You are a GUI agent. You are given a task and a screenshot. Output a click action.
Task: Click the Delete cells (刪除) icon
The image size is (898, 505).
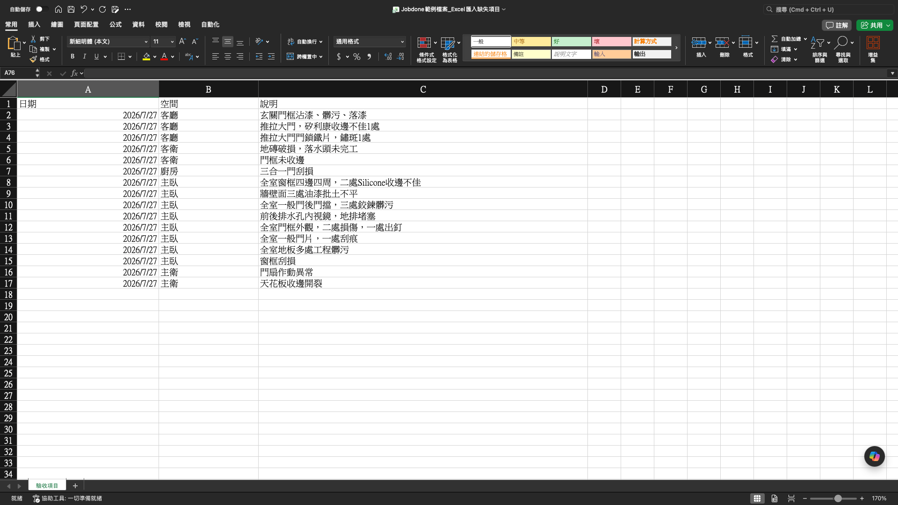tap(722, 43)
